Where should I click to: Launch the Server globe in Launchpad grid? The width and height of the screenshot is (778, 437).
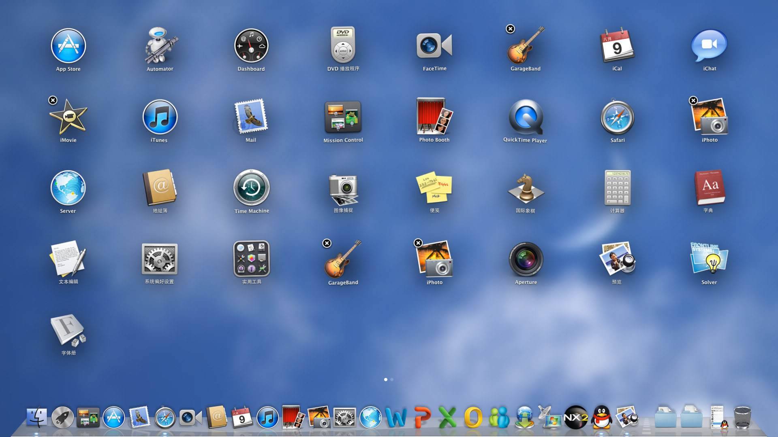[68, 188]
